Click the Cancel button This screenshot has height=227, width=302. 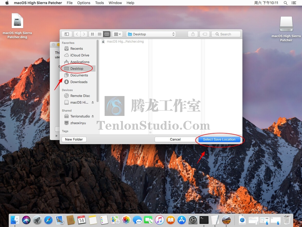[175, 139]
